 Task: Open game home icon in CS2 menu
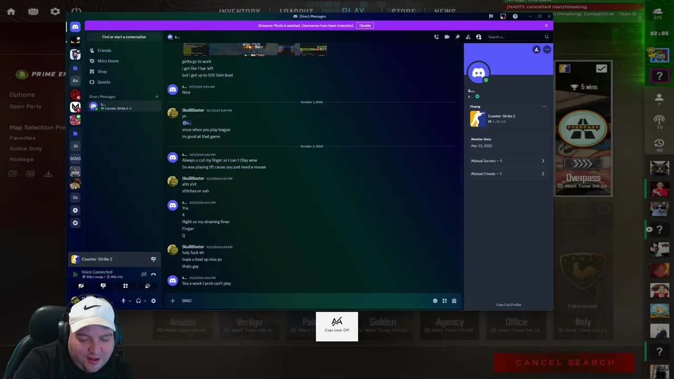pos(11,12)
